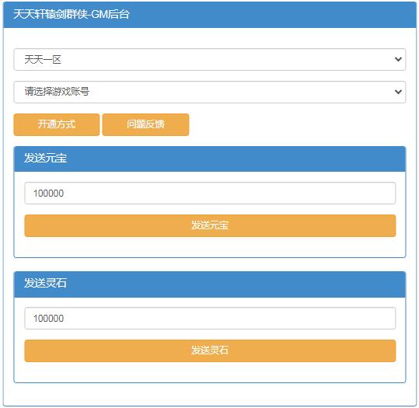Click the 天天一区 text in server selector
Image resolution: width=419 pixels, height=408 pixels.
pyautogui.click(x=43, y=59)
